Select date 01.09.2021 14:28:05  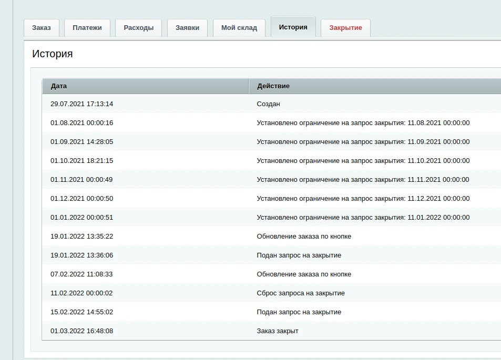click(82, 141)
